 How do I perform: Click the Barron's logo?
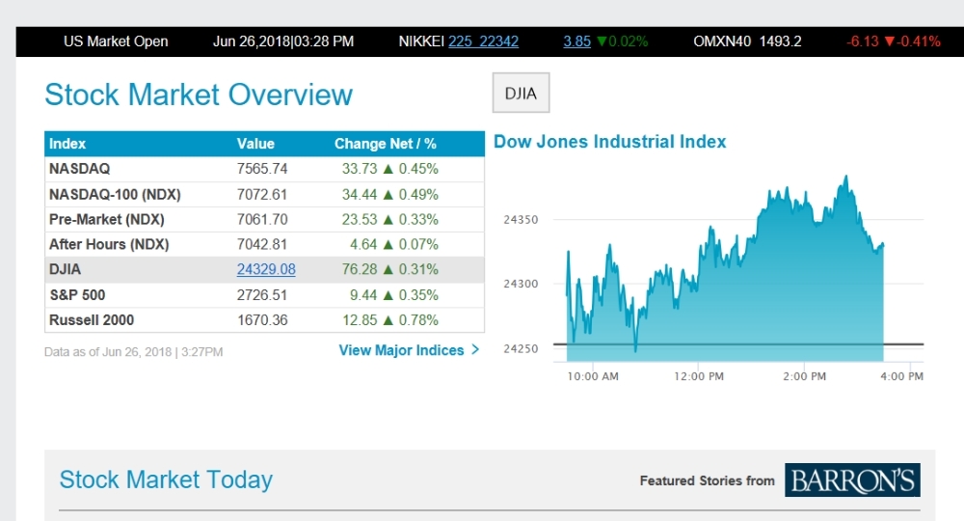[x=852, y=480]
